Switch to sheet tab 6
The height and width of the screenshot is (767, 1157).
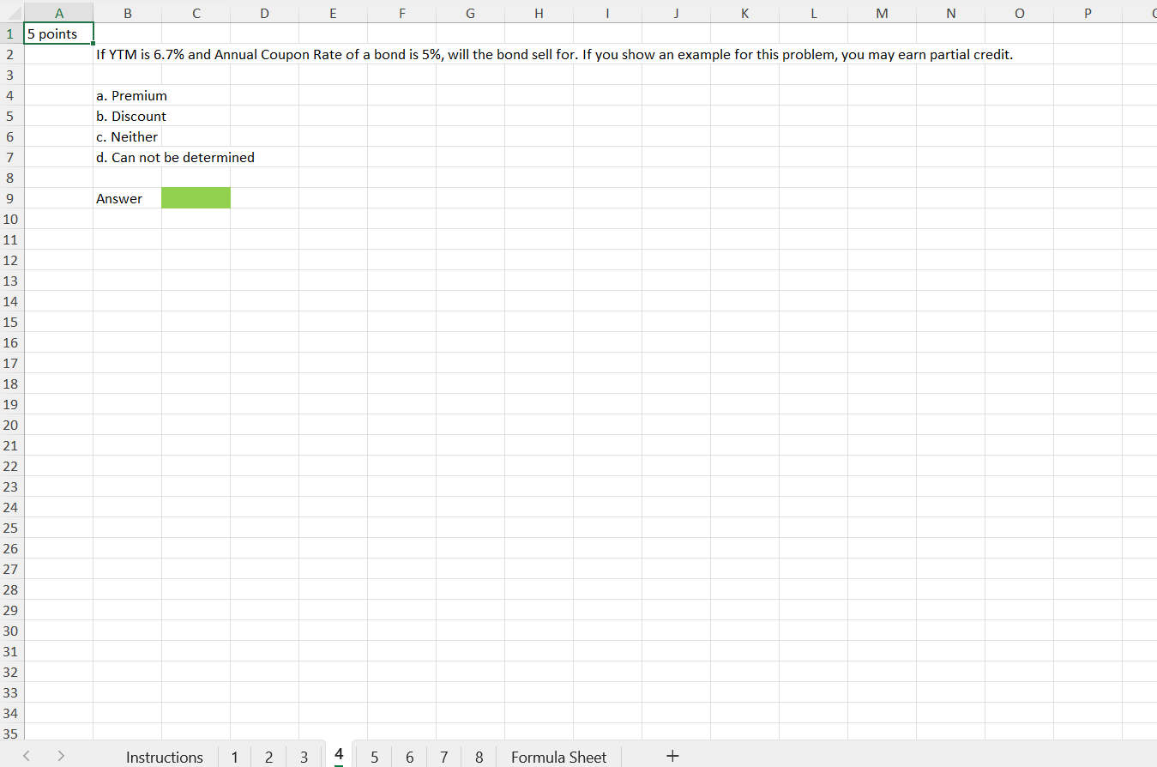pos(409,757)
